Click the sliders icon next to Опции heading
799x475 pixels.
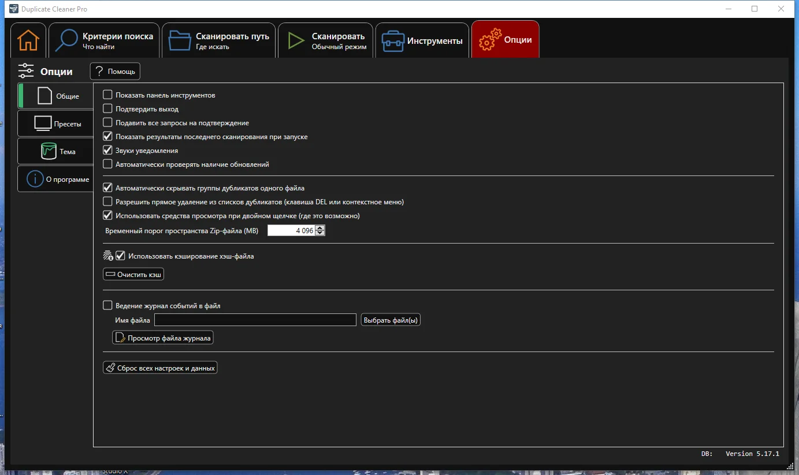coord(26,71)
